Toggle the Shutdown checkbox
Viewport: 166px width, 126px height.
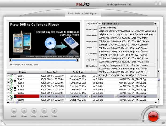click(x=87, y=66)
